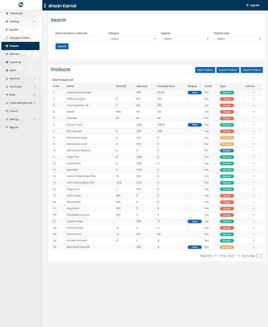Click the Table Management icon
Image resolution: width=268 pixels, height=327 pixels.
[x=7, y=103]
